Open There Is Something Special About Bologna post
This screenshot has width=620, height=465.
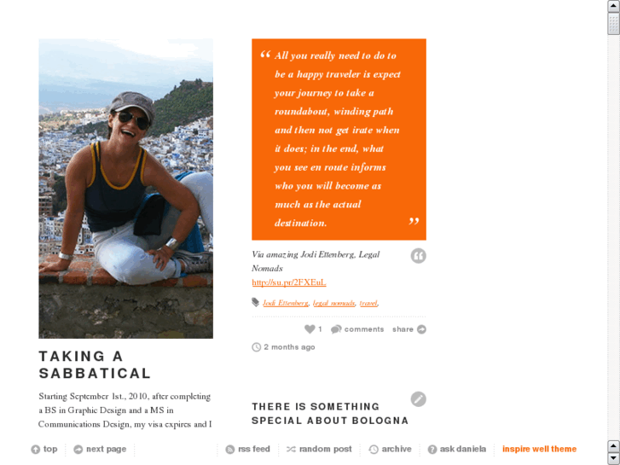(x=330, y=414)
